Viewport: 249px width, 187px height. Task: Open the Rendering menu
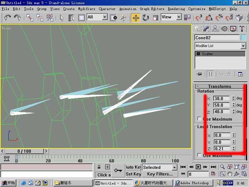point(176,9)
